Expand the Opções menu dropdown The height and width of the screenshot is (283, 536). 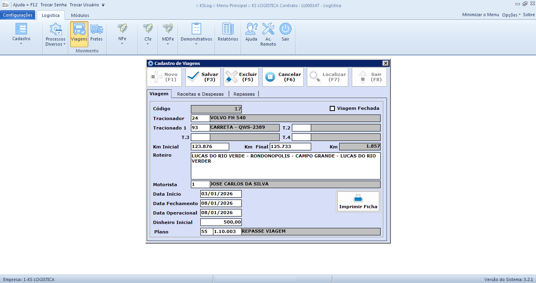coord(511,15)
